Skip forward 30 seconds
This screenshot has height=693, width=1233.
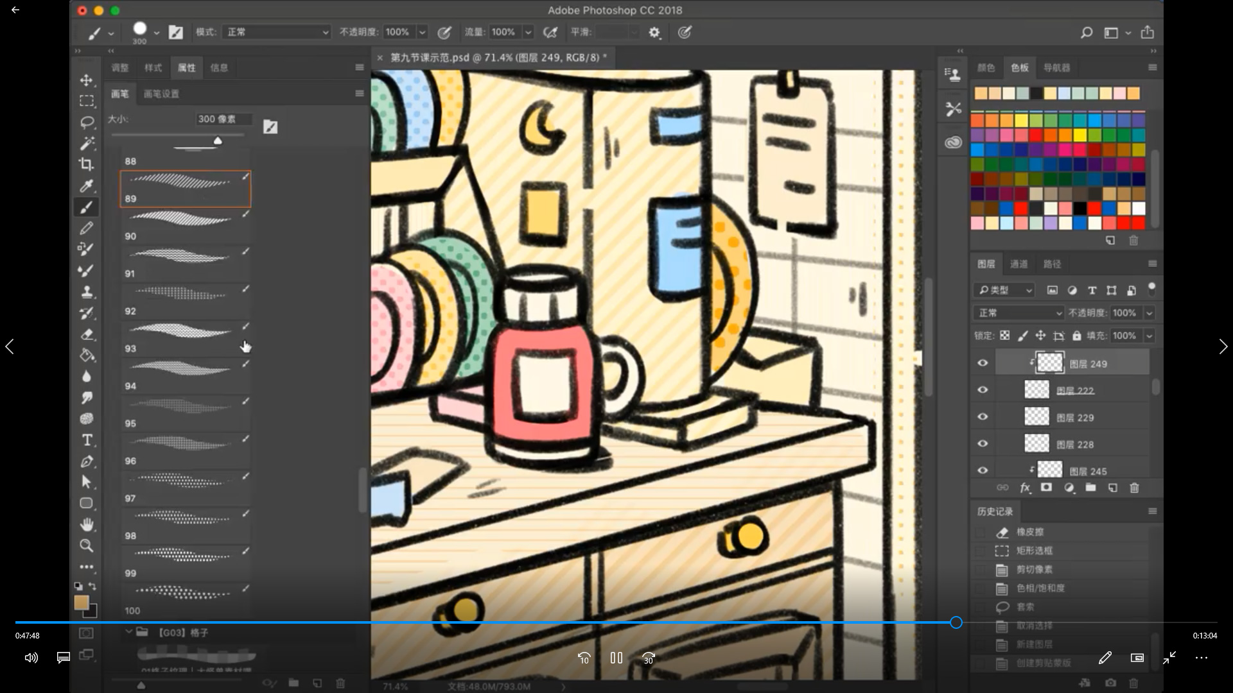(x=649, y=658)
